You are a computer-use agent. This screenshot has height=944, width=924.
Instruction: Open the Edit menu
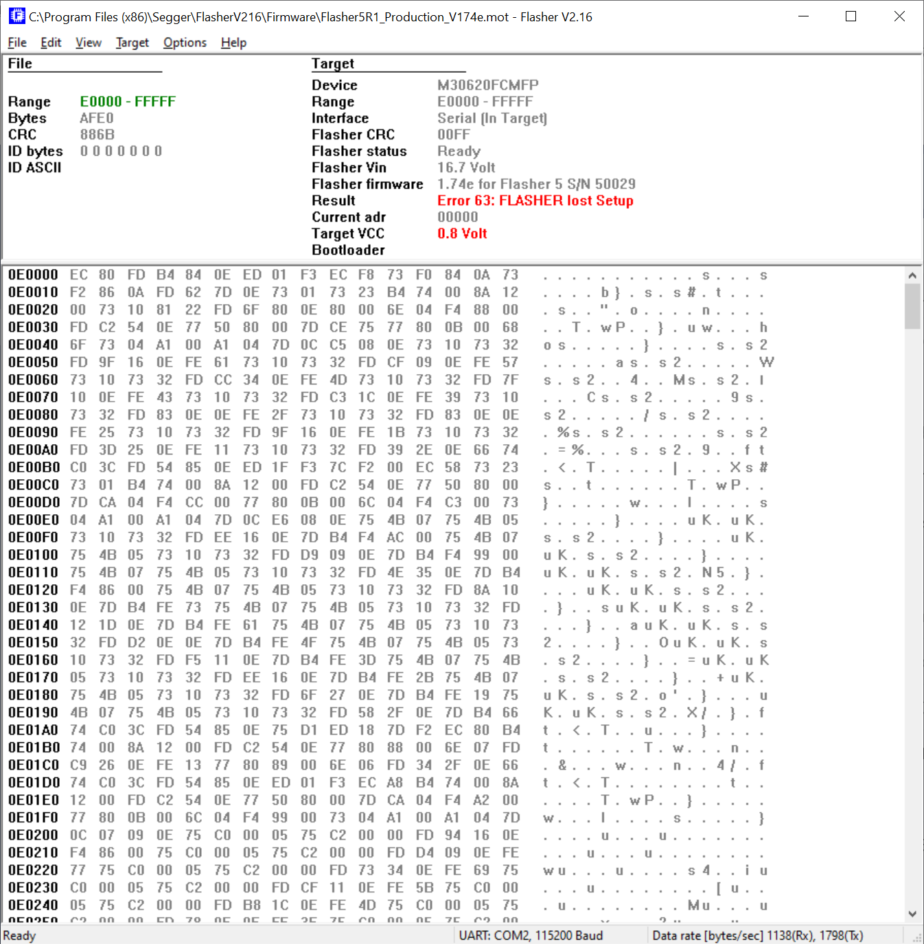(51, 43)
